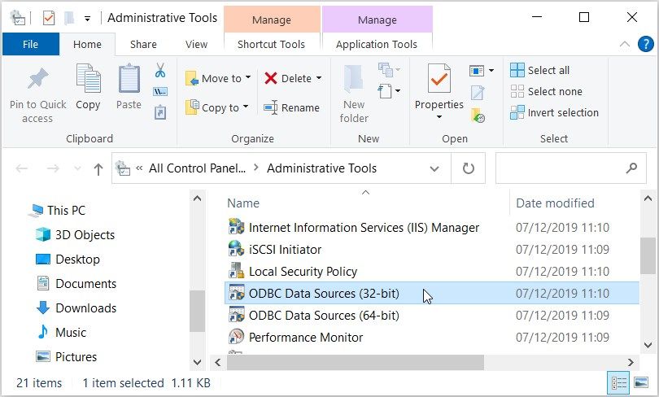This screenshot has height=397, width=659.
Task: Open Properties using the checkmark icon
Action: (x=439, y=80)
